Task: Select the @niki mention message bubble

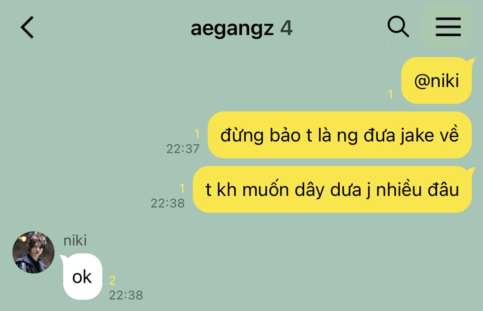Action: click(436, 80)
